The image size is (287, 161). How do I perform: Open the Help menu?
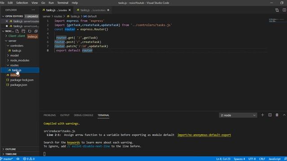pos(75,3)
